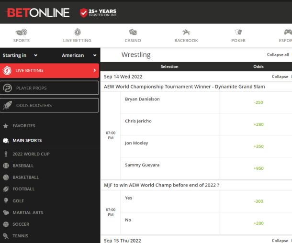The image size is (292, 243).
Task: Go to FOOTBALL section
Action: (23, 189)
